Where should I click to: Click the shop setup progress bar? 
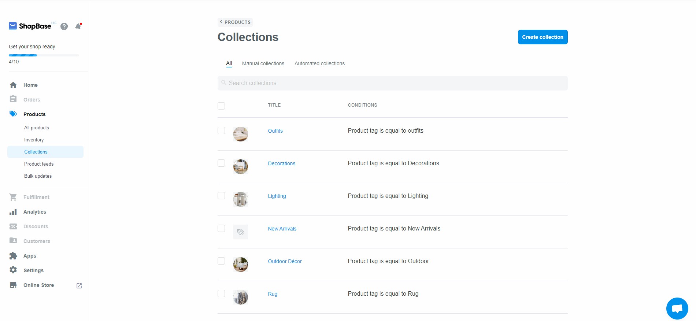(44, 55)
